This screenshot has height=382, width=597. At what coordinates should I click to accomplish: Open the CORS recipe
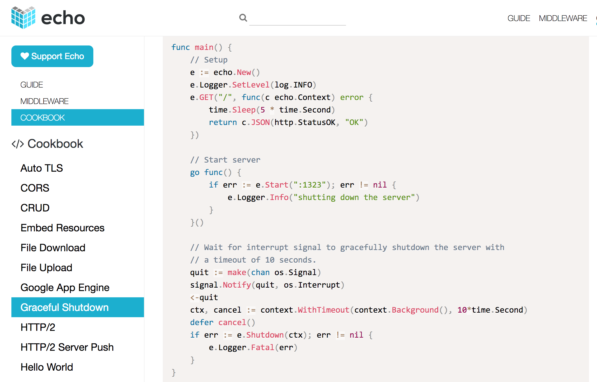click(x=35, y=188)
